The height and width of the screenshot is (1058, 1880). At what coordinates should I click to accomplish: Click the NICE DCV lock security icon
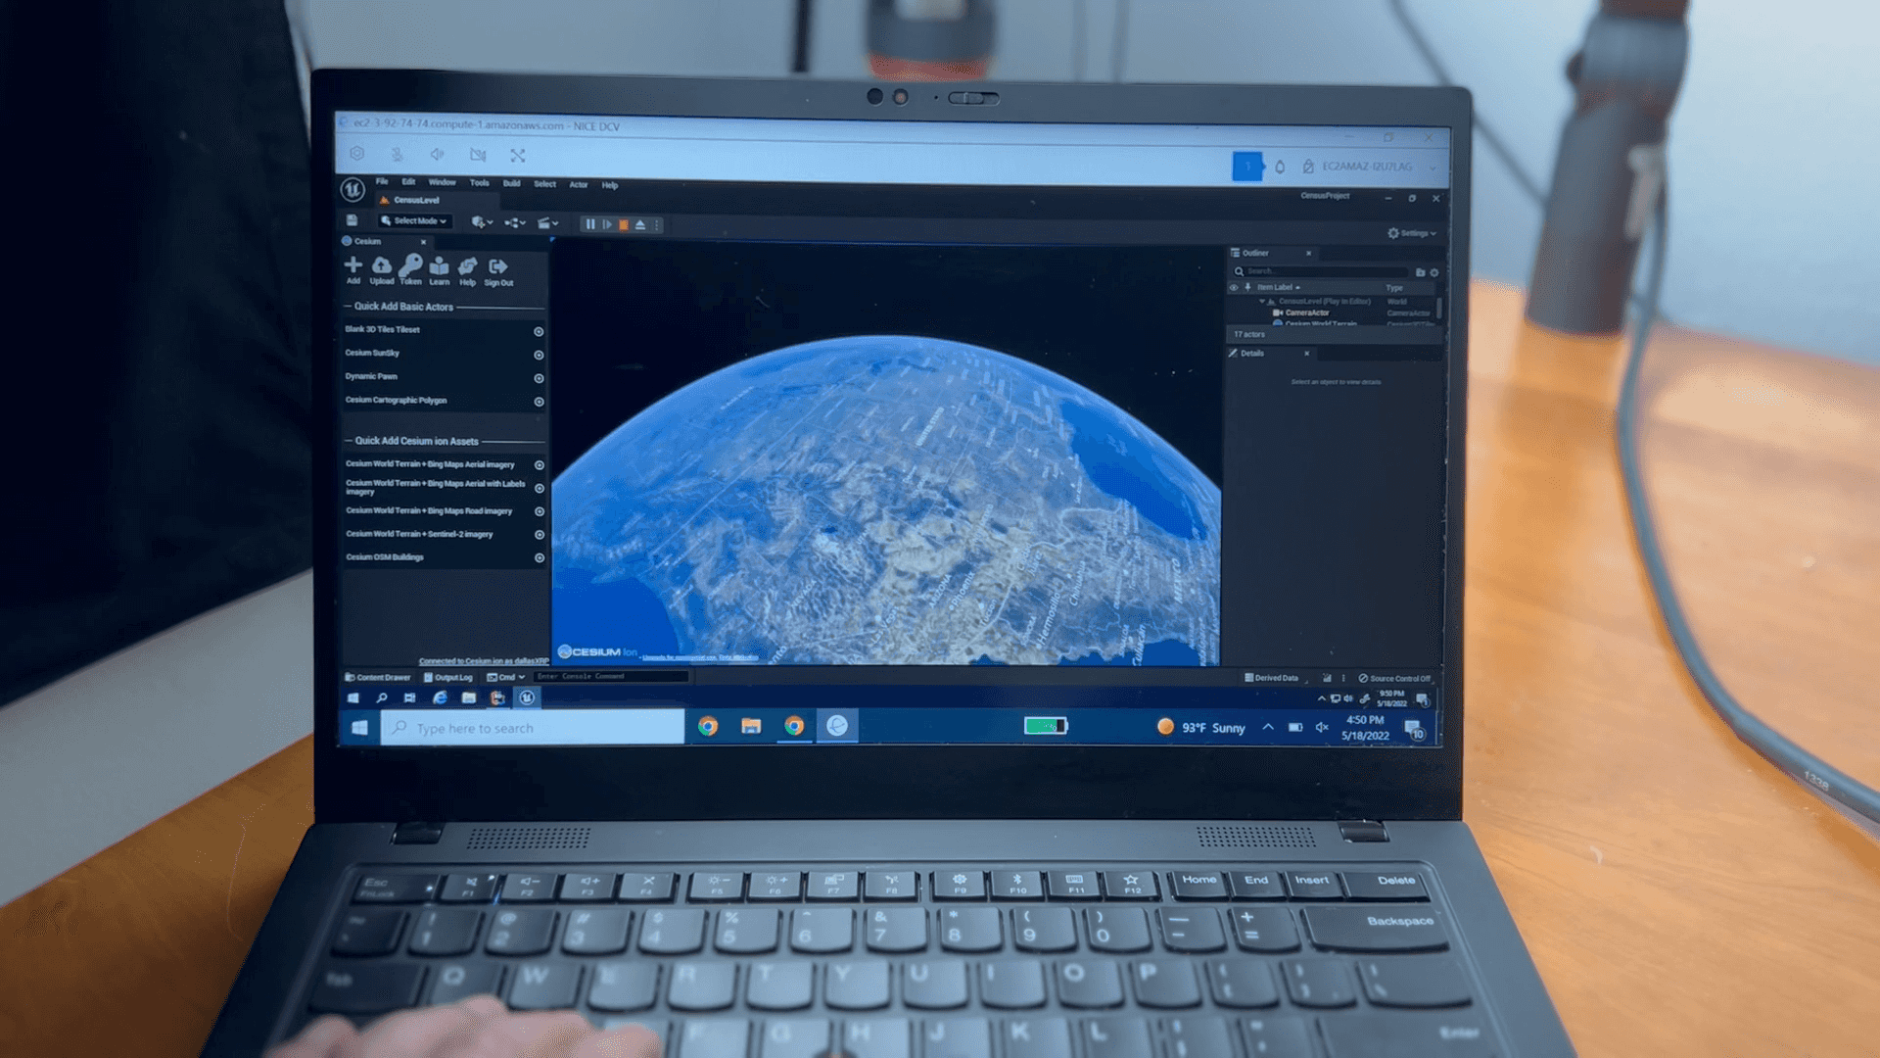coord(1308,167)
